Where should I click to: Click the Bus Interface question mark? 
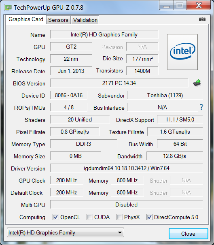(x=201, y=107)
